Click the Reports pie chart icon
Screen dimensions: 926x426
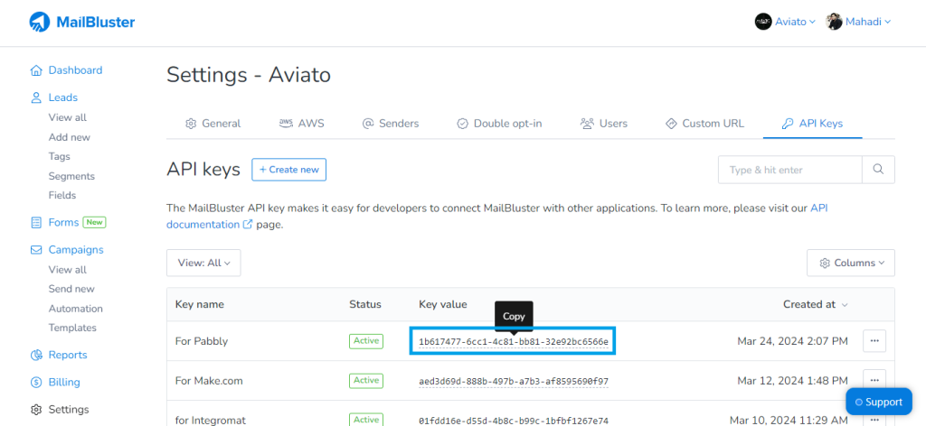36,356
